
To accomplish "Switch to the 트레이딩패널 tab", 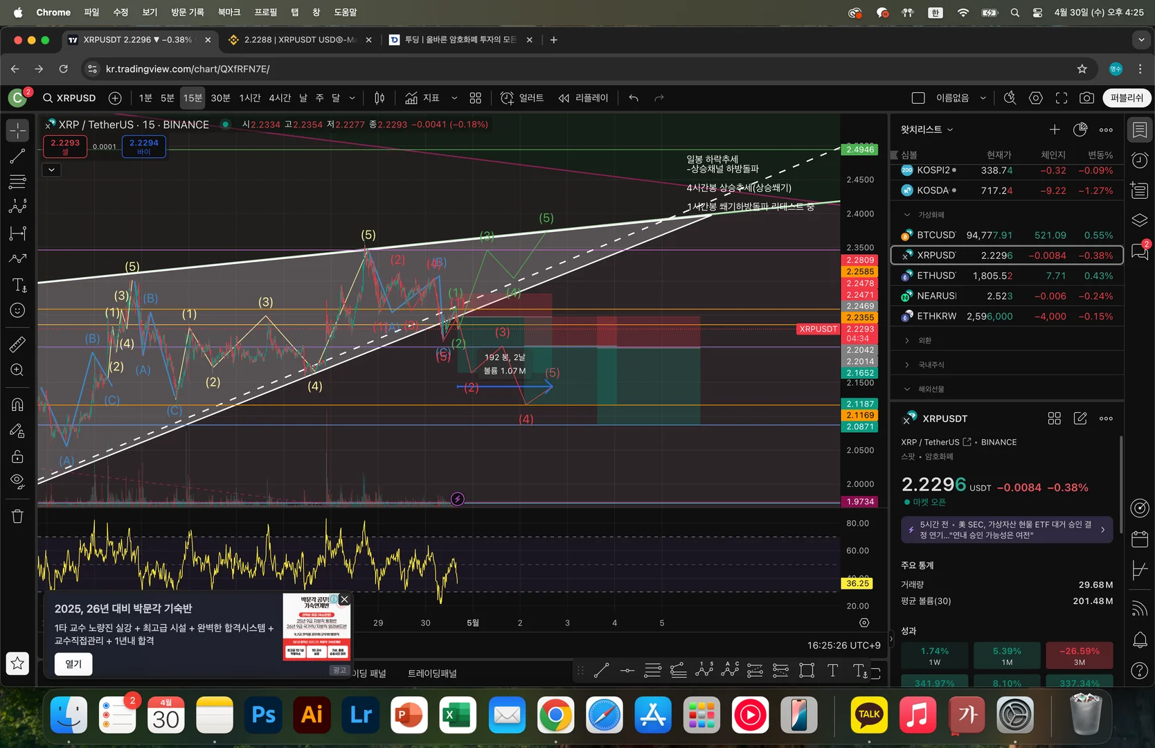I will [432, 673].
